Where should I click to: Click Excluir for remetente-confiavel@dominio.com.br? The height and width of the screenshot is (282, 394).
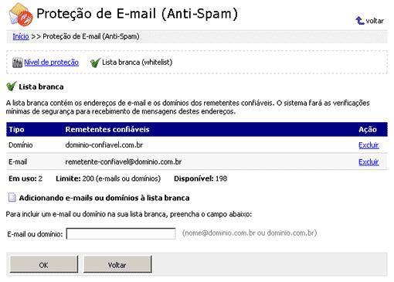(x=369, y=161)
